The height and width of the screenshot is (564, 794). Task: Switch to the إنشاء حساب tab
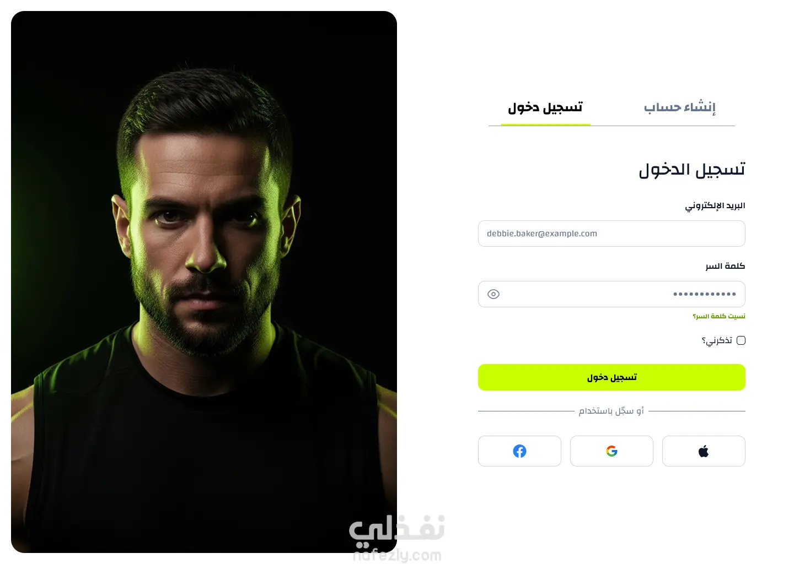[x=680, y=107]
